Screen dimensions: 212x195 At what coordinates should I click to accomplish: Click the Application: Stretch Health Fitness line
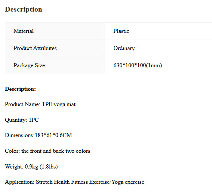click(74, 182)
